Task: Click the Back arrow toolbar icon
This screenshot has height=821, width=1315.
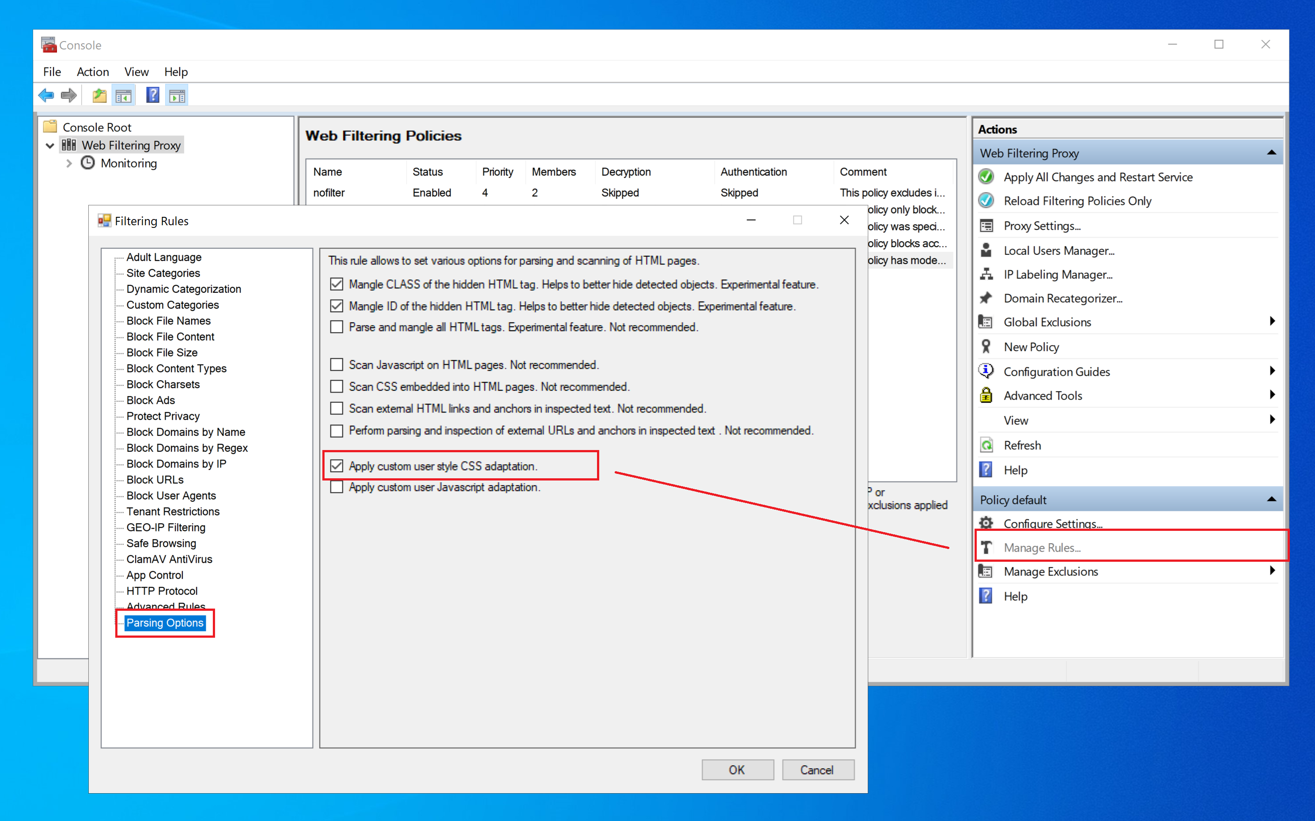Action: click(46, 96)
